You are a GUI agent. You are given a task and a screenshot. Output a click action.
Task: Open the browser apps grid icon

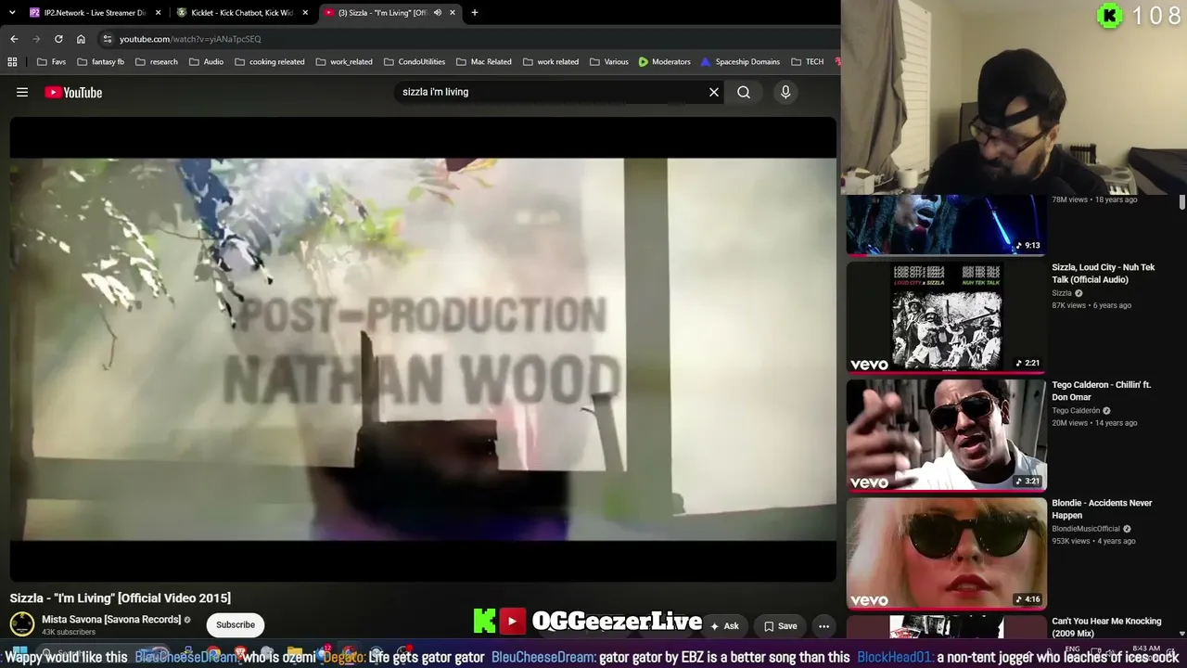12,61
